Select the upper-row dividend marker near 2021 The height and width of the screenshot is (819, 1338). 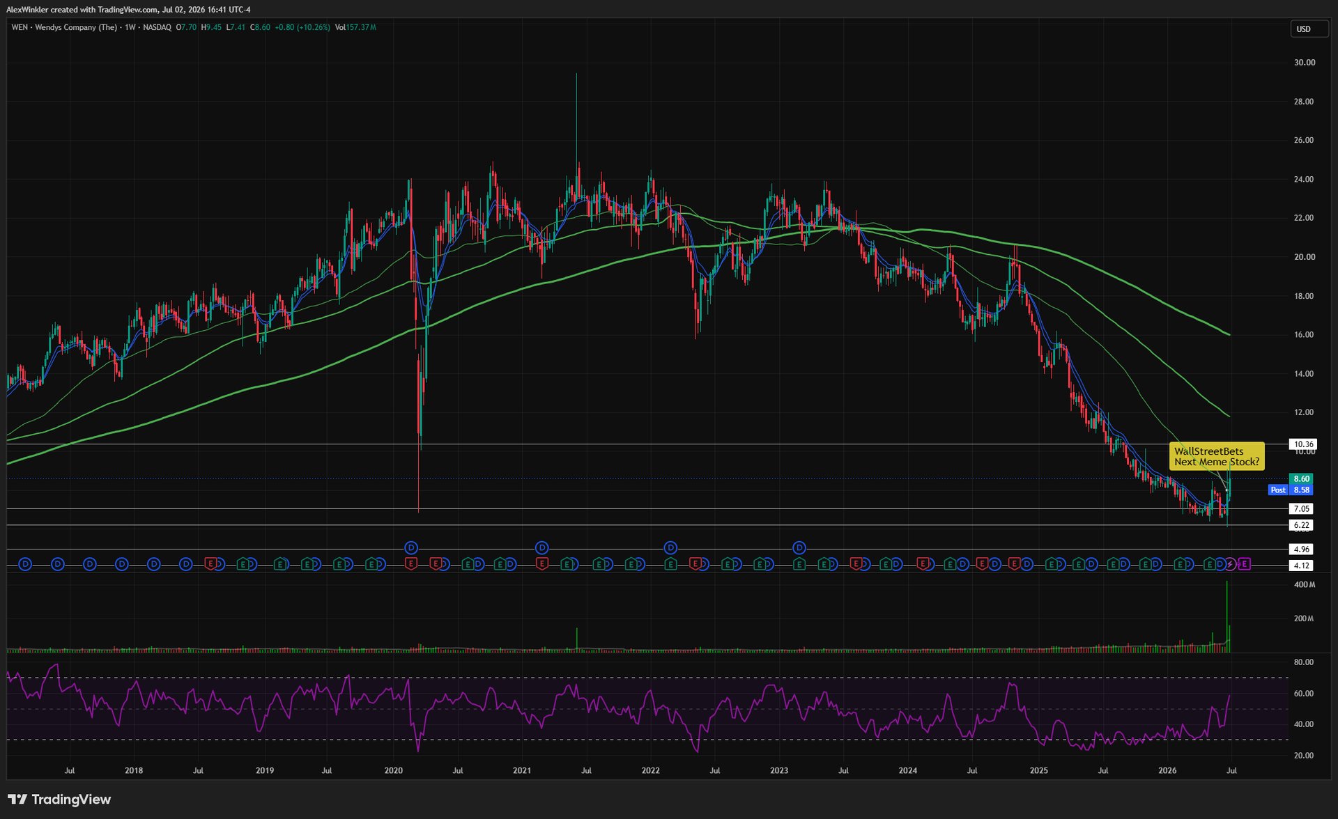click(541, 548)
